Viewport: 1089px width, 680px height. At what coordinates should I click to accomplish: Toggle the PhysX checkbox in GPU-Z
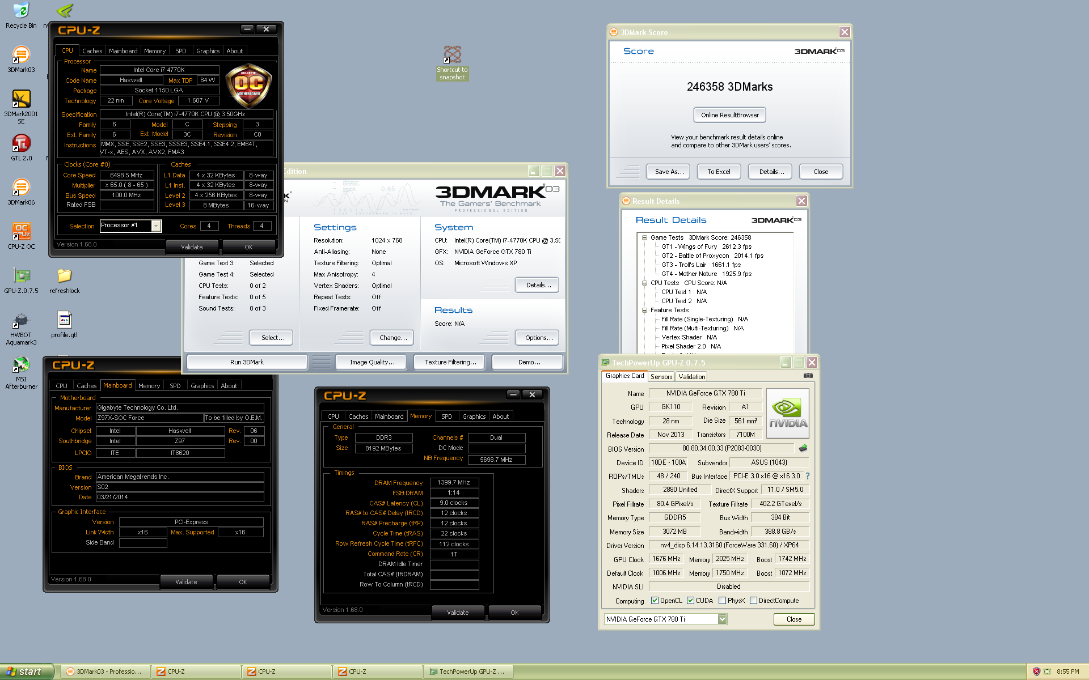722,601
